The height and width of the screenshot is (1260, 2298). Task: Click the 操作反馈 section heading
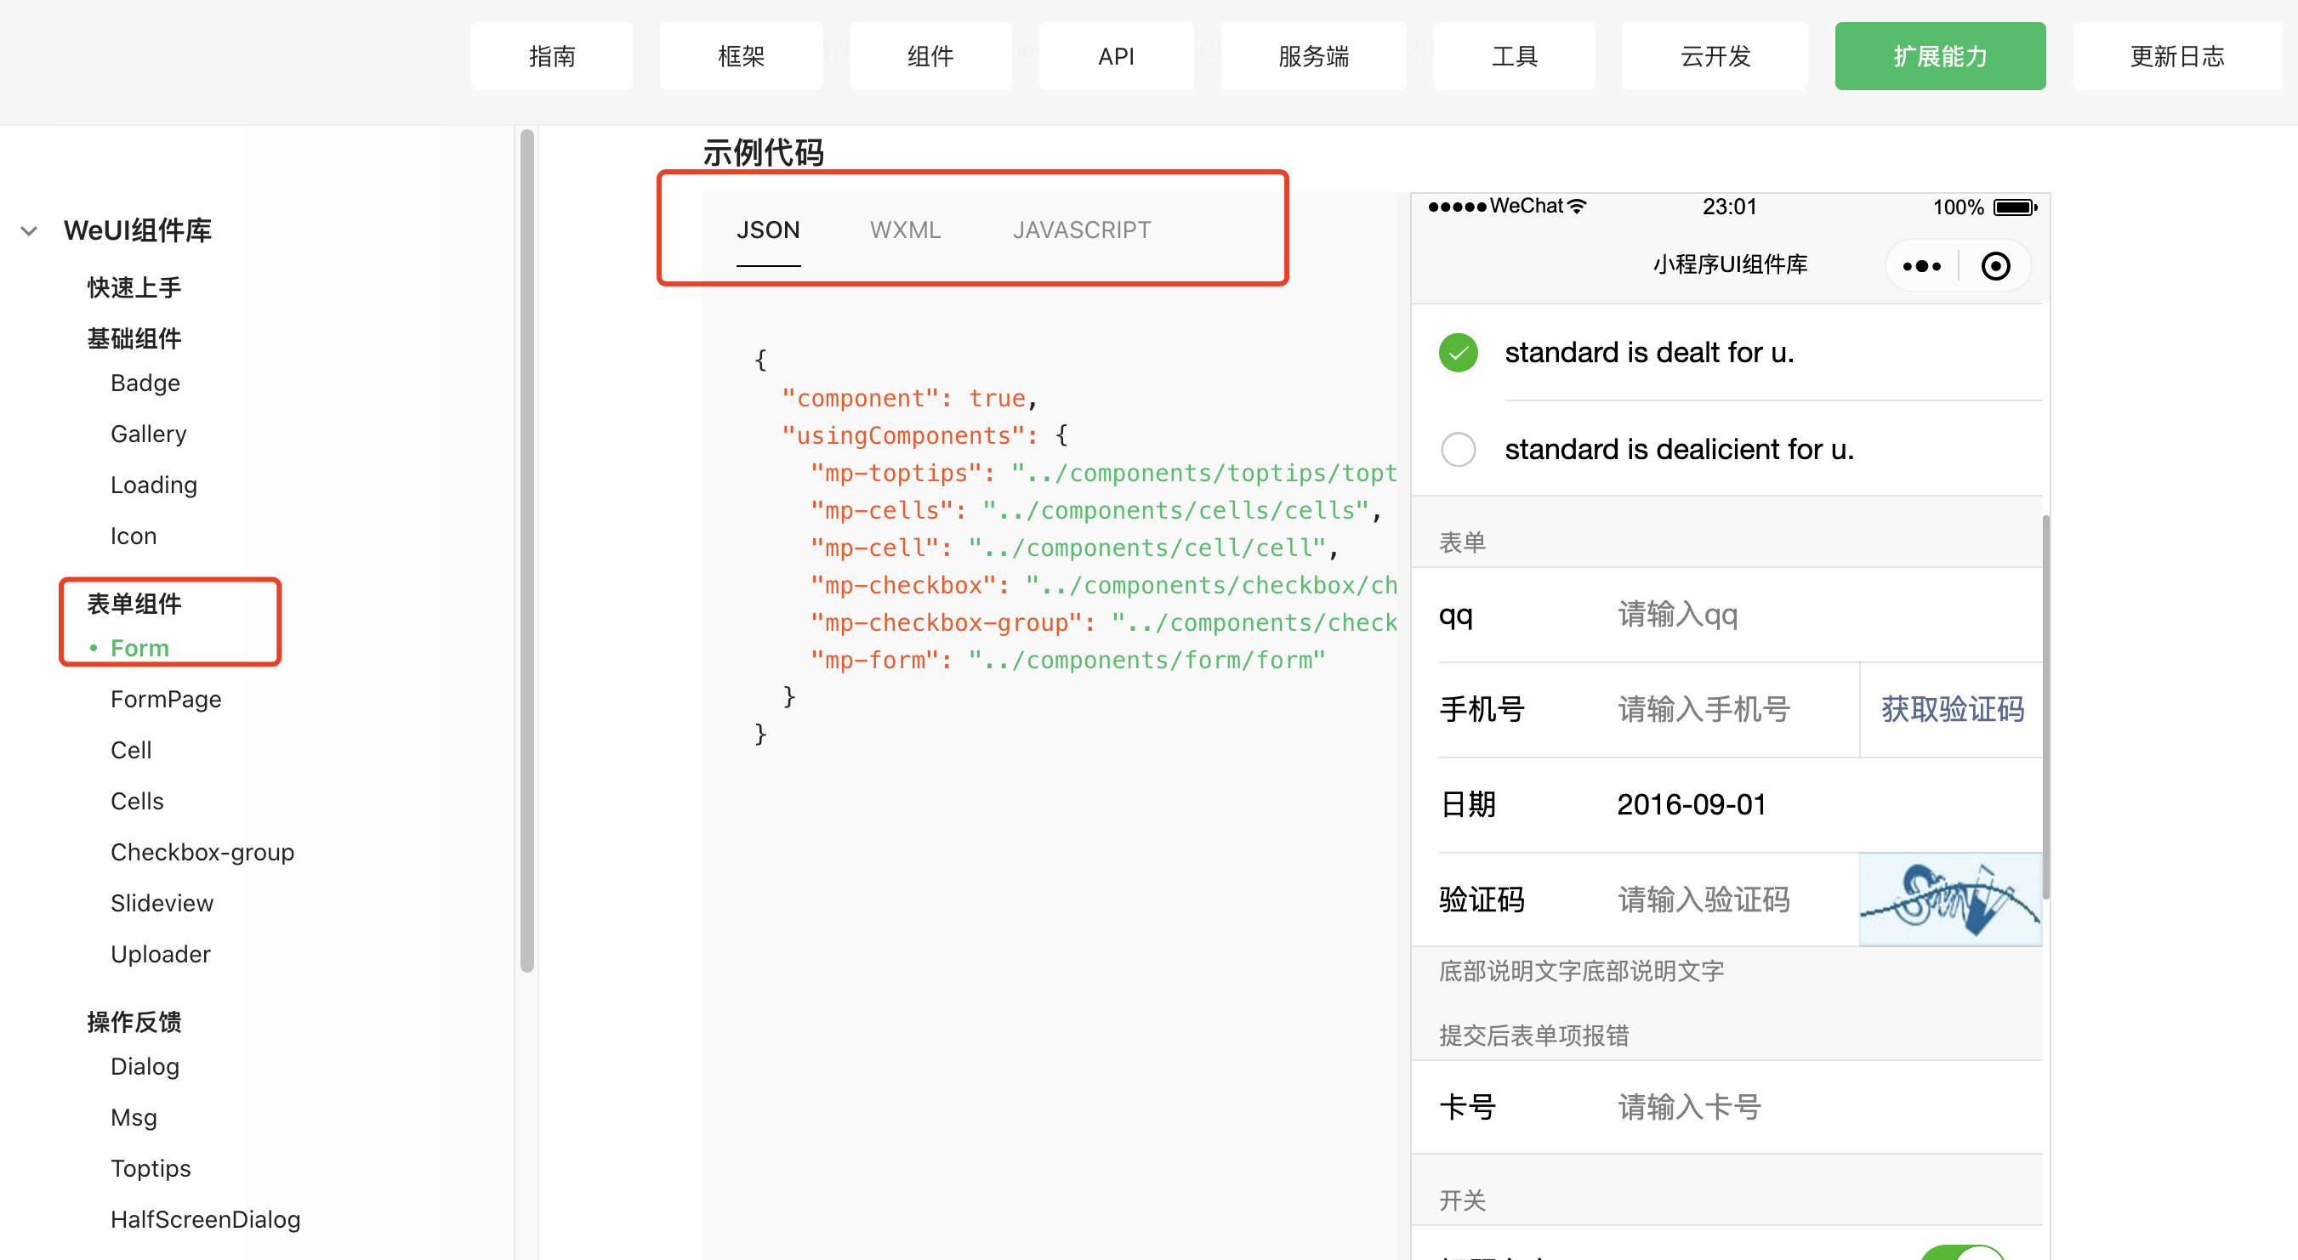[134, 1021]
